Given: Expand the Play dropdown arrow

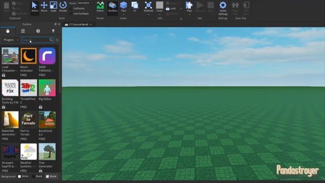Looking at the screenshot, I should (189, 15).
